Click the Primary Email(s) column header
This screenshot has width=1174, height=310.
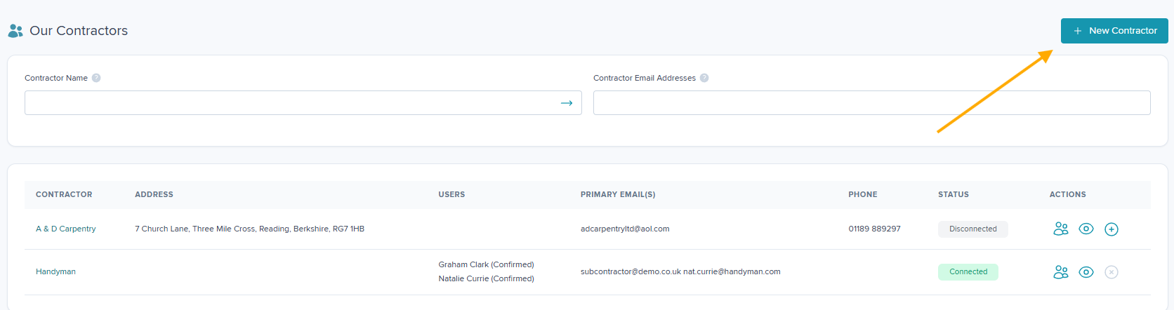pyautogui.click(x=618, y=194)
